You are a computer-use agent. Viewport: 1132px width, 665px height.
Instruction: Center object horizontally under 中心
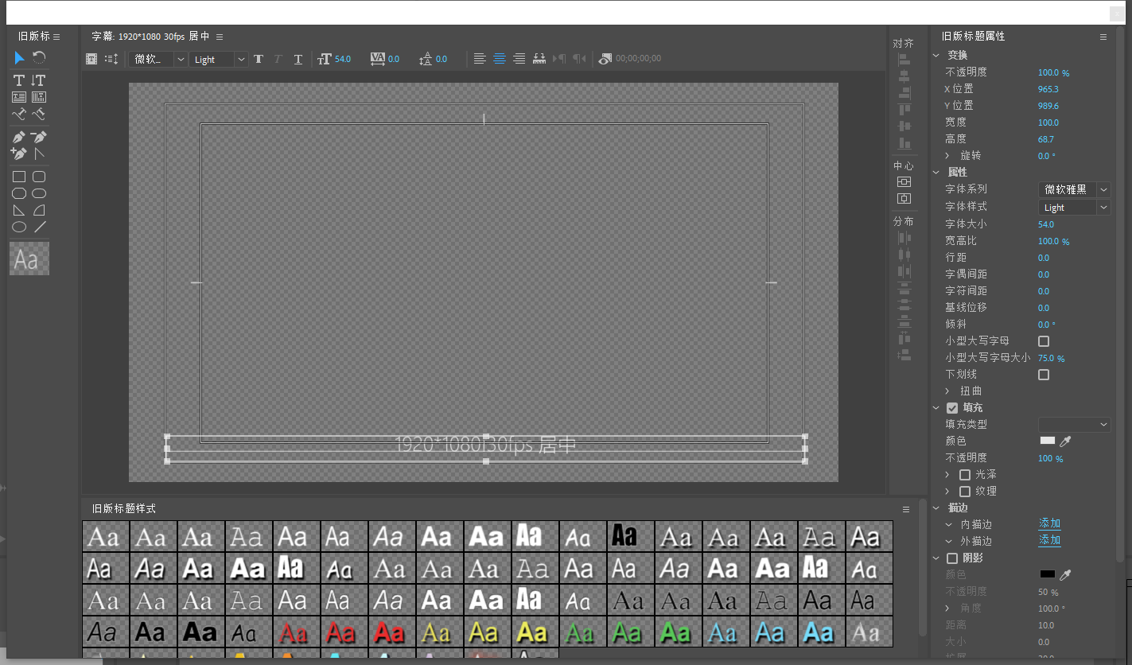click(904, 198)
